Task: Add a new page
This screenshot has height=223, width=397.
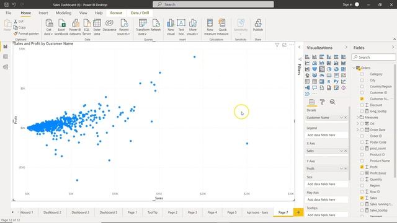Action: click(298, 212)
